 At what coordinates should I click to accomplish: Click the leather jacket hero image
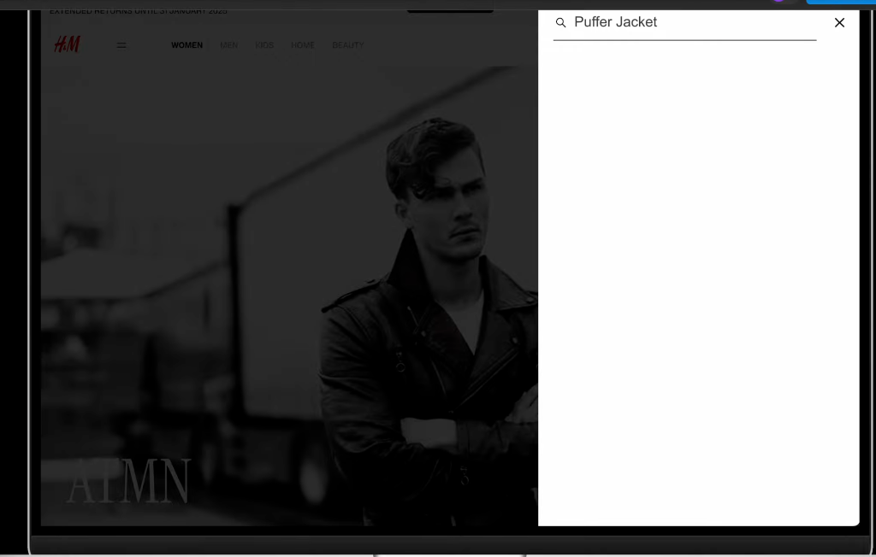pos(289,296)
